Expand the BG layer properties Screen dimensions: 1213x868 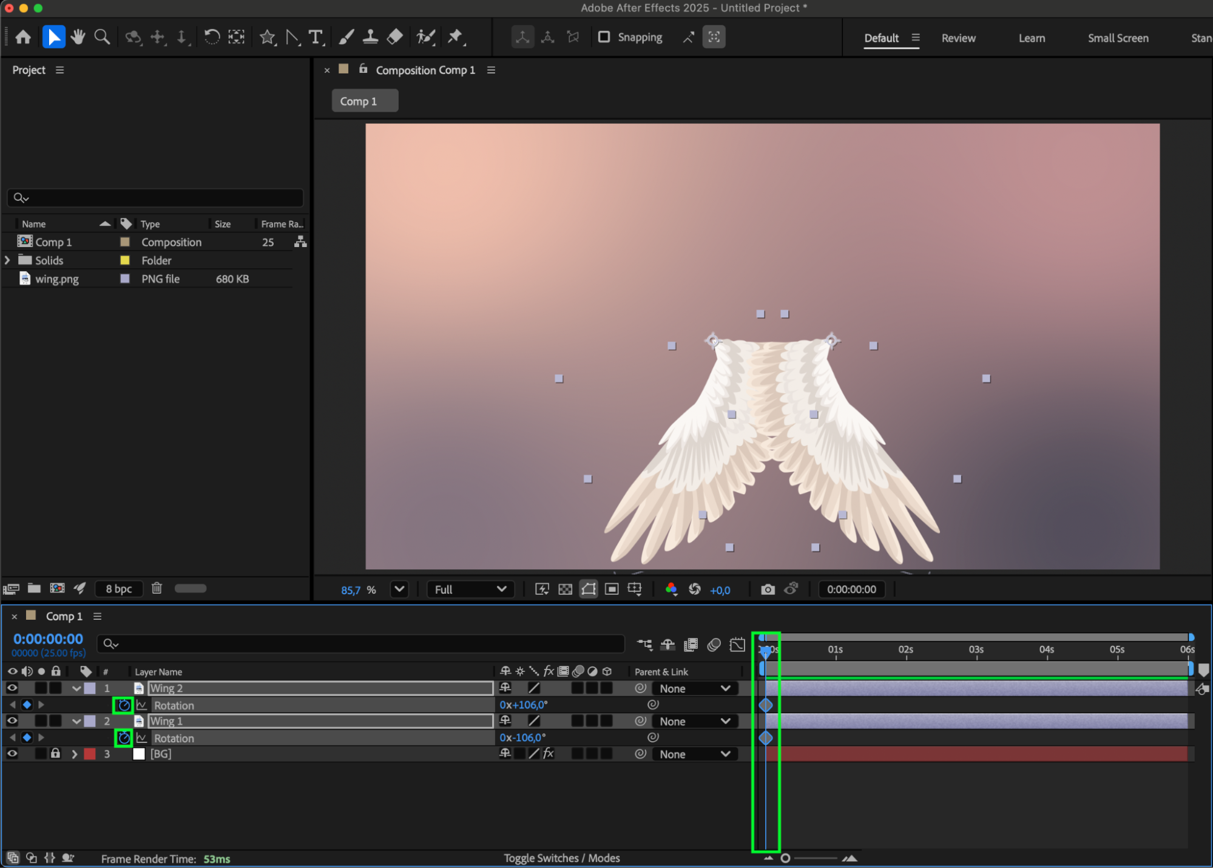pos(75,754)
